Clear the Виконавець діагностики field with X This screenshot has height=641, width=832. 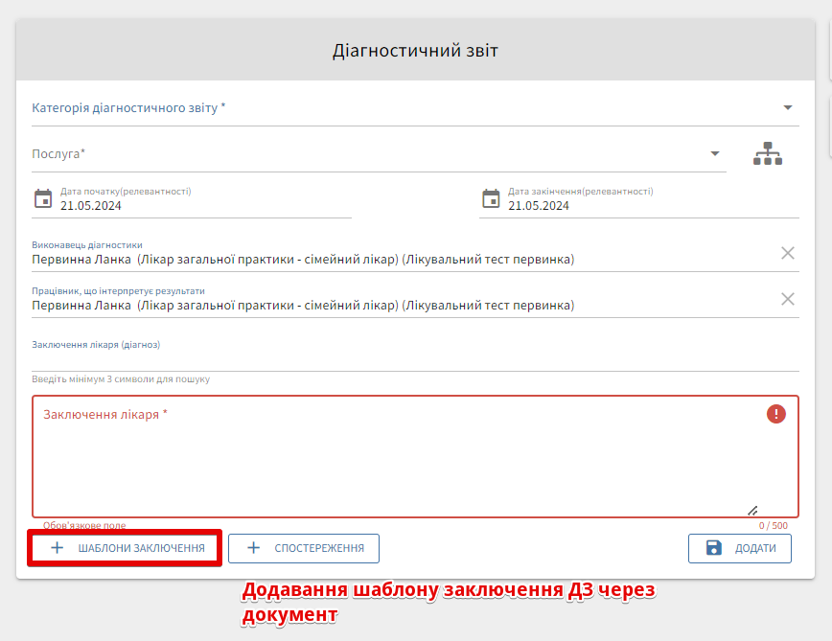(x=787, y=253)
